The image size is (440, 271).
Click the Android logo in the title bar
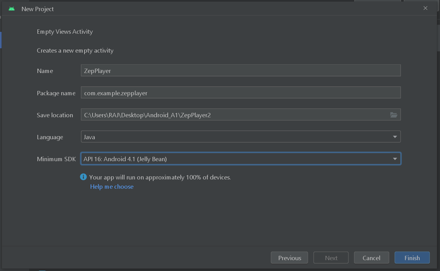[12, 9]
